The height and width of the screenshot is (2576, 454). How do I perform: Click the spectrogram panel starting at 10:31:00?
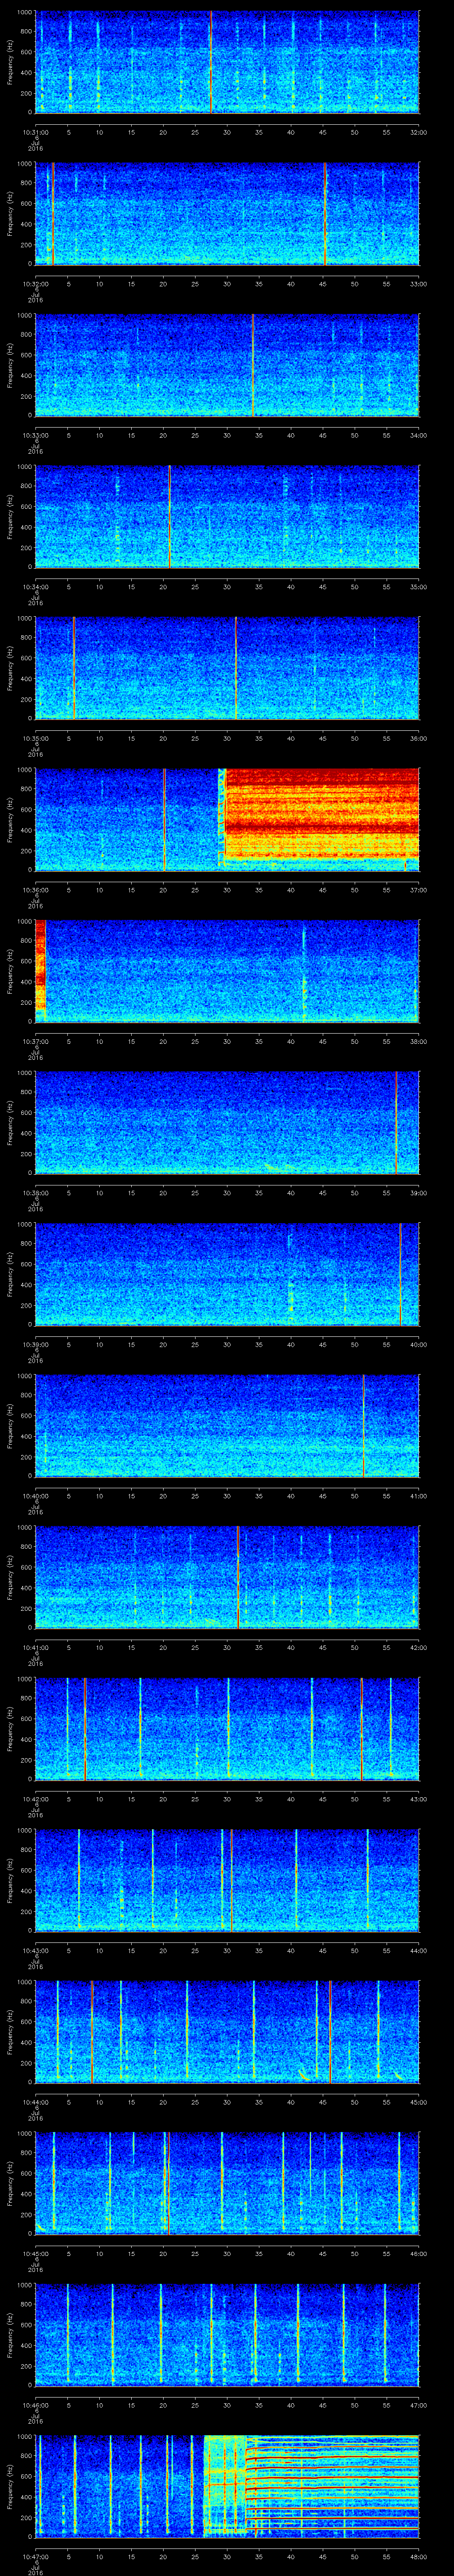pos(227,62)
